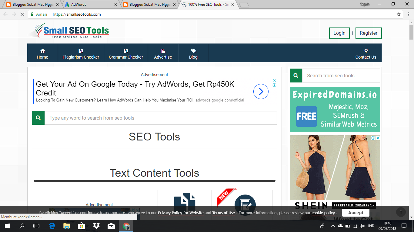
Task: Open File Explorer from the taskbar
Action: (67, 226)
